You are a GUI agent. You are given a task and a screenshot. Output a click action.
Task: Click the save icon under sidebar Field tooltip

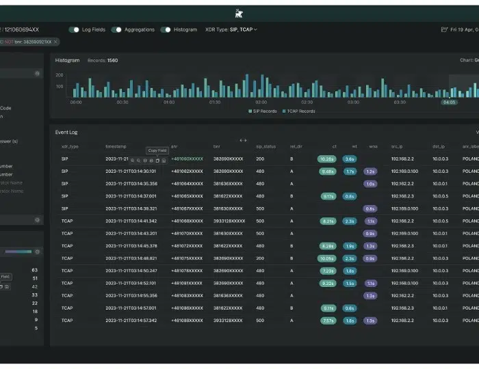point(7,287)
